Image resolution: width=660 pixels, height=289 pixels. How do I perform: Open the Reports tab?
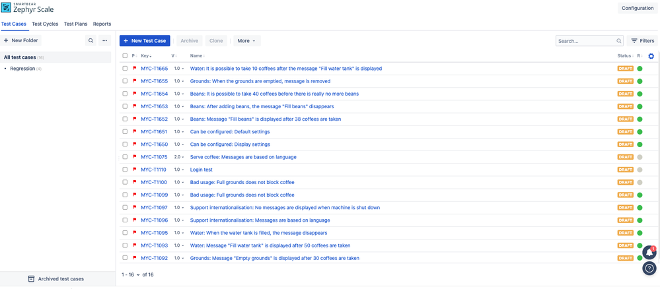[x=102, y=24]
